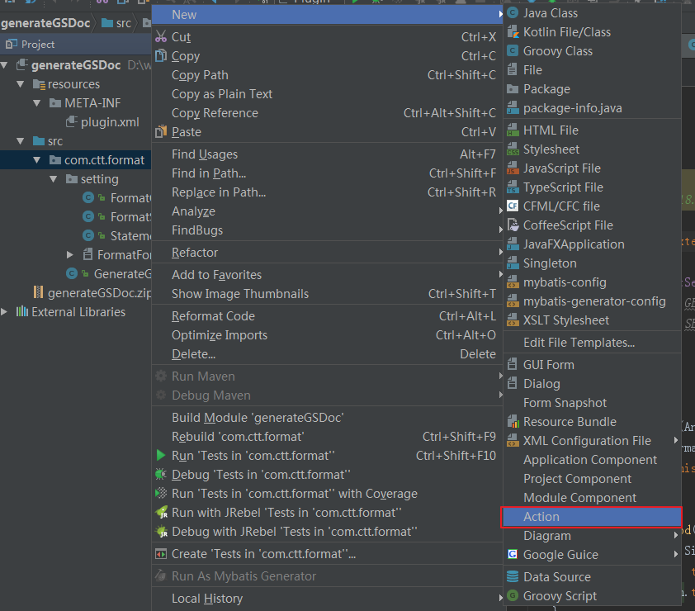Click generateGSDoc.zip in project tree

point(99,292)
